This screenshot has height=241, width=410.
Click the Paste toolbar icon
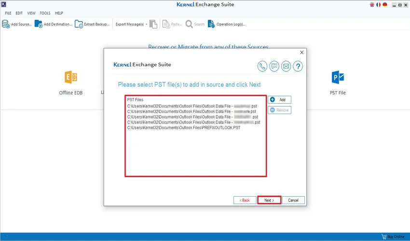tap(166, 24)
